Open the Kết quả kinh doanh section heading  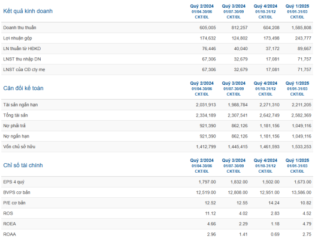pyautogui.click(x=28, y=11)
